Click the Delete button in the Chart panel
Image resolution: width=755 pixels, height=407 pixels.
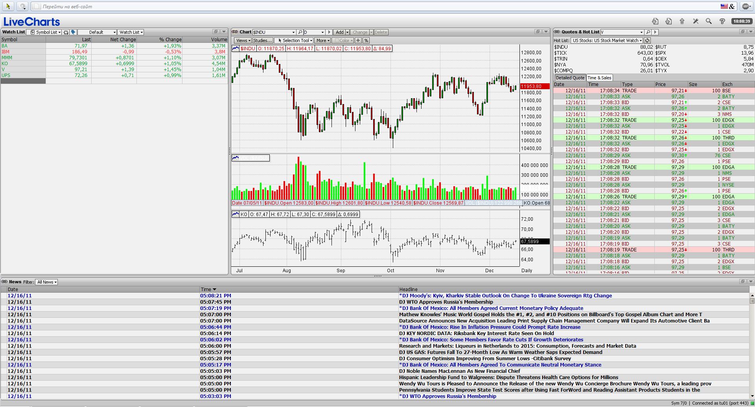(381, 32)
